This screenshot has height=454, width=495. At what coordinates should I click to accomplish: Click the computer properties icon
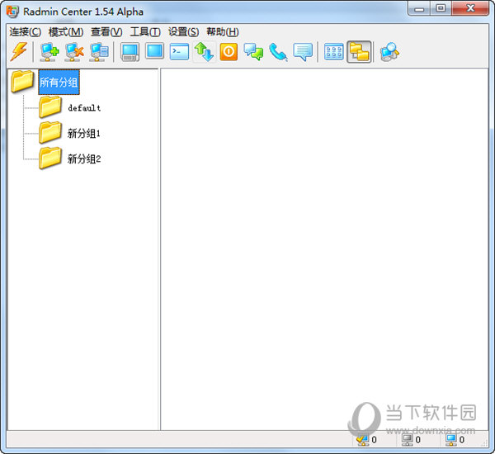tap(99, 52)
